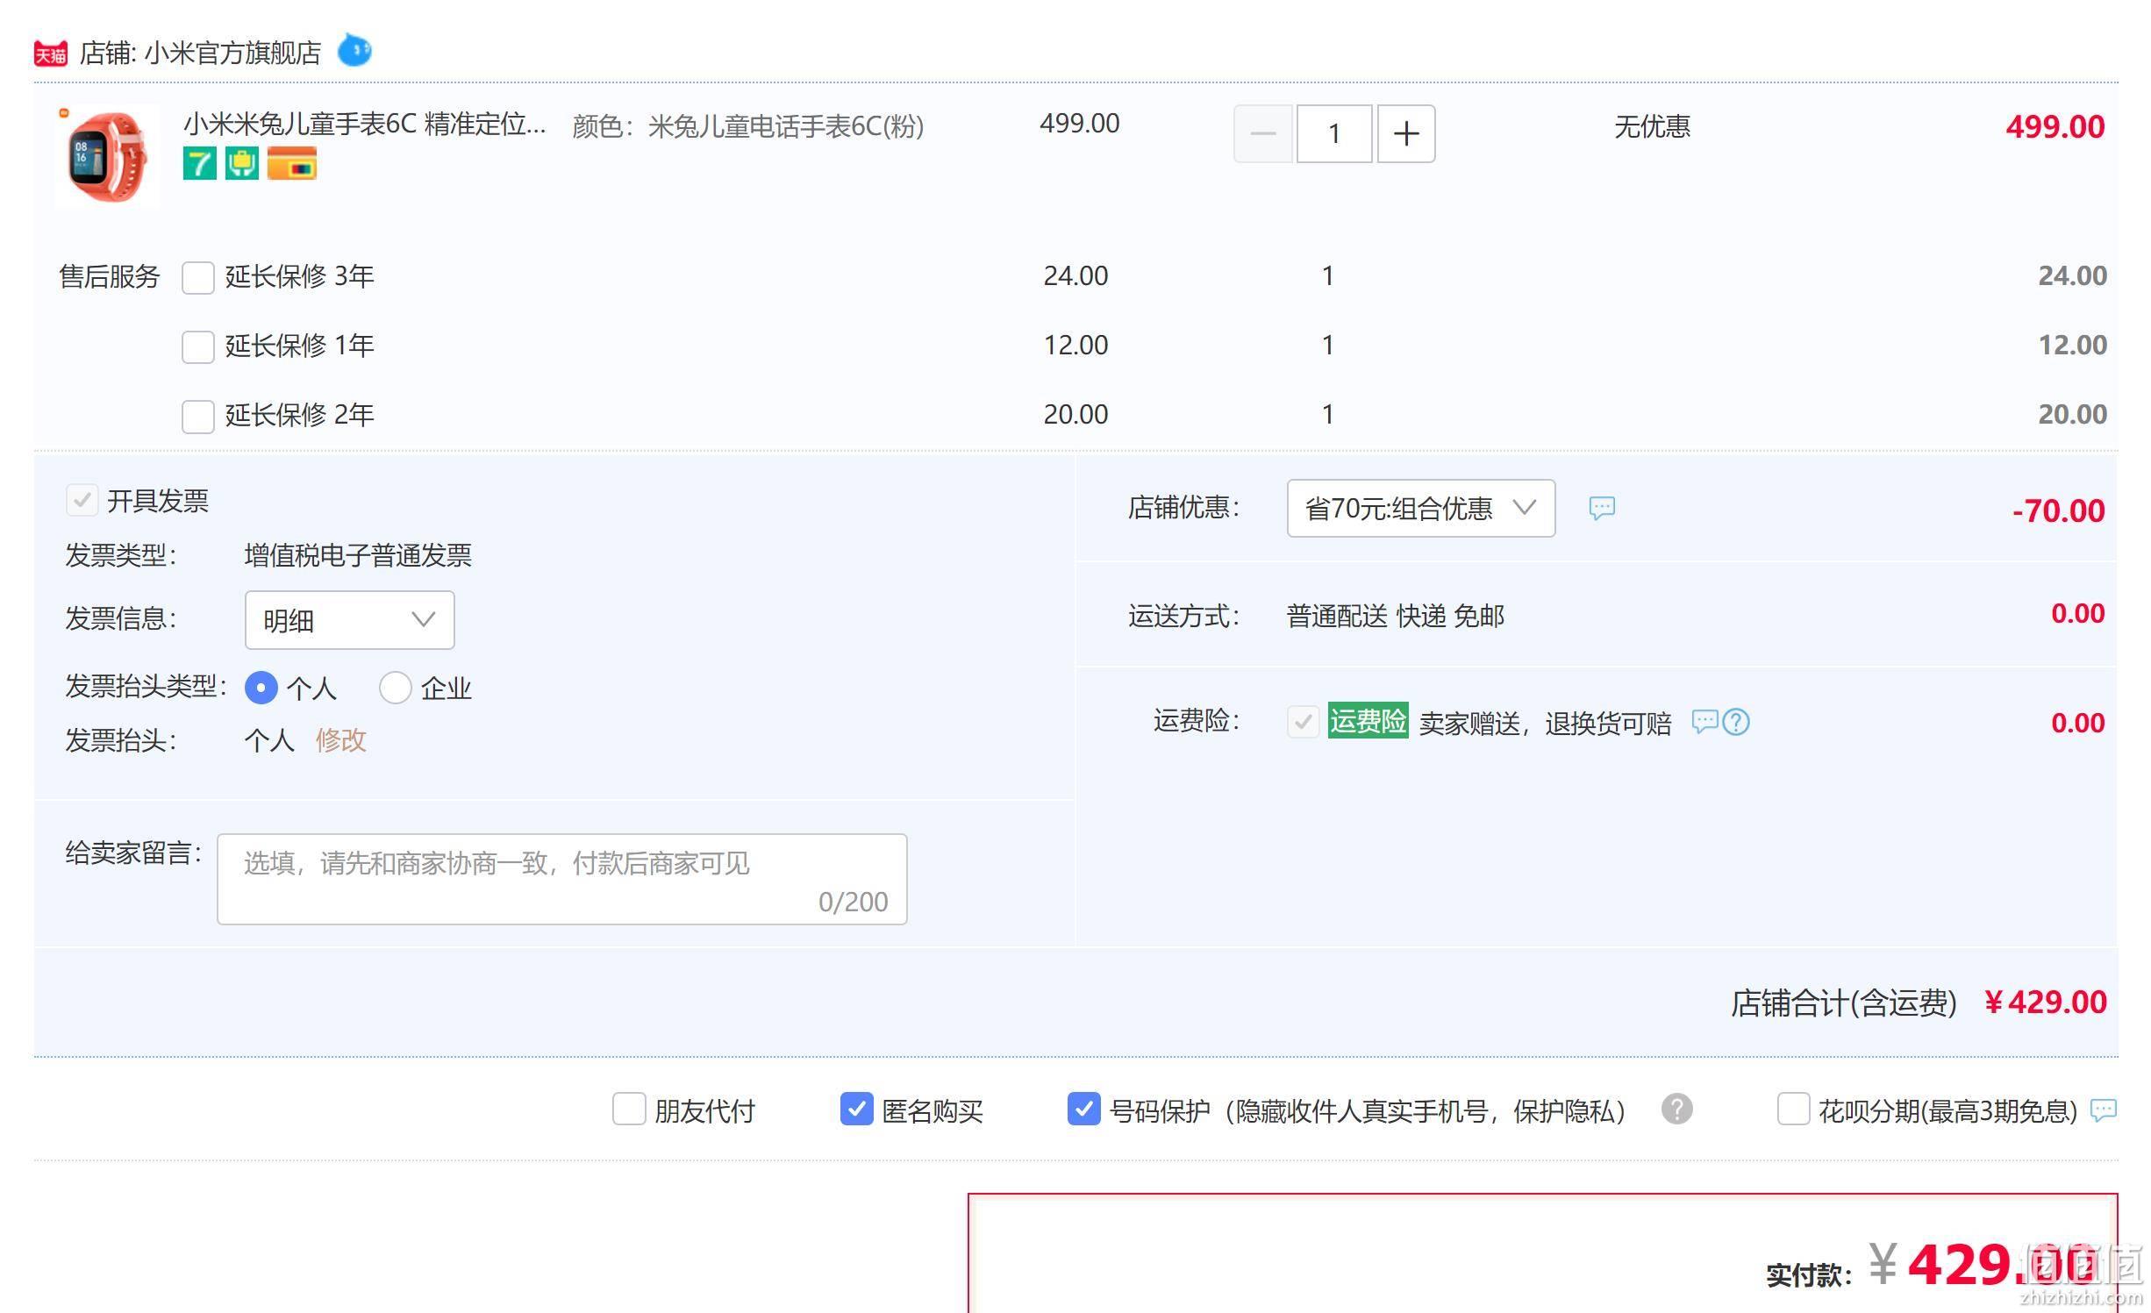The height and width of the screenshot is (1313, 2151).
Task: Open the 店铺优惠 省70元 dropdown
Action: pyautogui.click(x=1420, y=508)
